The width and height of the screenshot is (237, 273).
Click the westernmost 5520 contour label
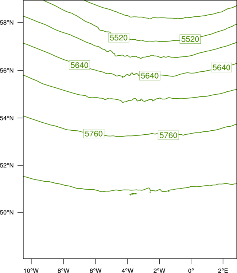[x=118, y=37]
